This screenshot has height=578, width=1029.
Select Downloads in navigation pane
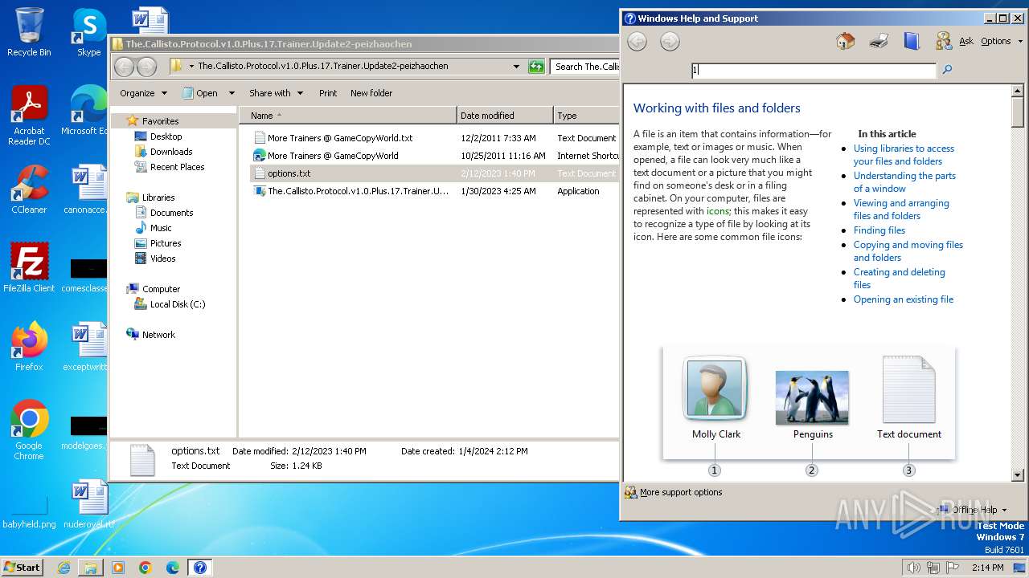point(170,152)
